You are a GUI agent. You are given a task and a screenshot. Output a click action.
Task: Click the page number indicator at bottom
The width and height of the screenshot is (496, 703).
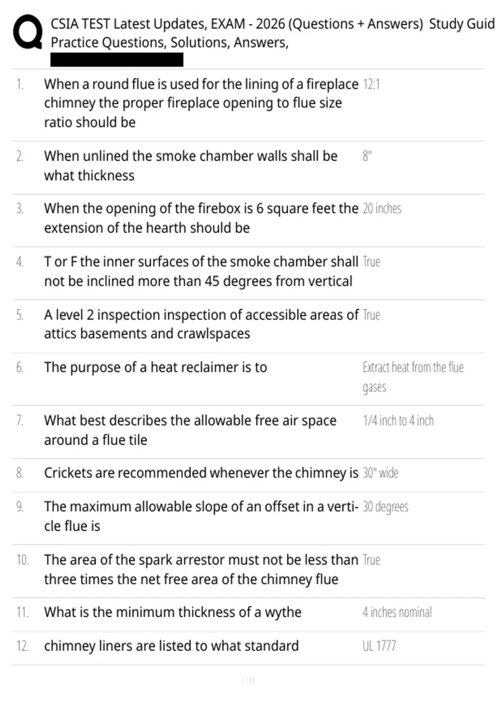248,680
